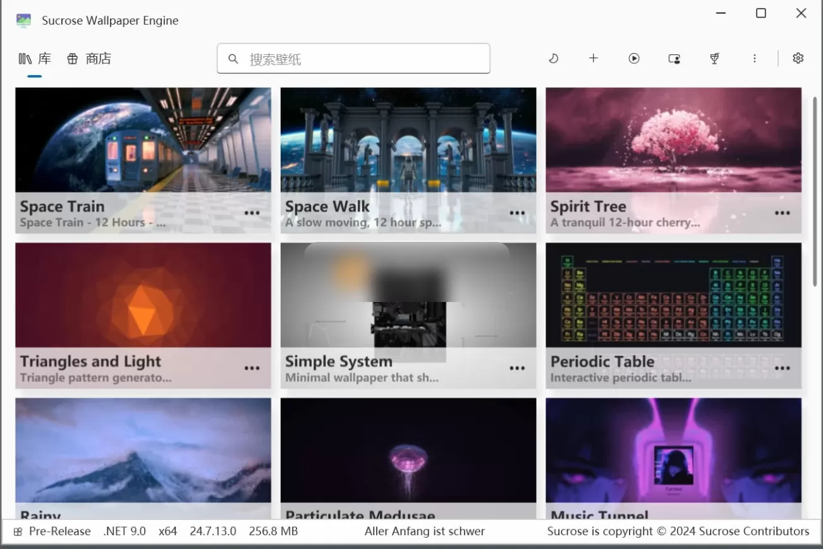Click the Sucrose copyright text in footer

(x=678, y=531)
